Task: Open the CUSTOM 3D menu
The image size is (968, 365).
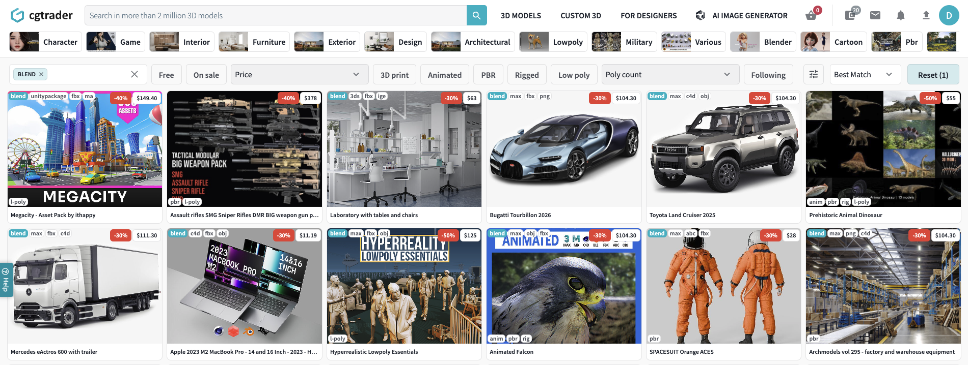Action: (x=581, y=16)
